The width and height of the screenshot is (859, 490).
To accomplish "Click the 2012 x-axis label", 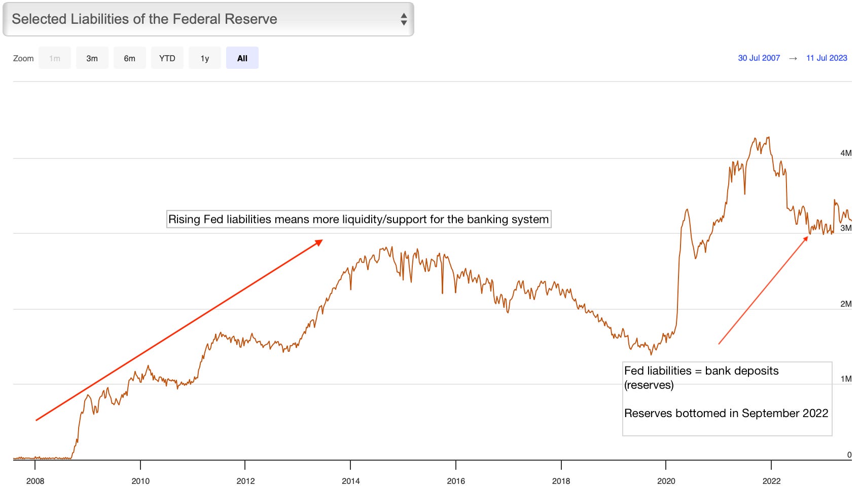I will 245,481.
